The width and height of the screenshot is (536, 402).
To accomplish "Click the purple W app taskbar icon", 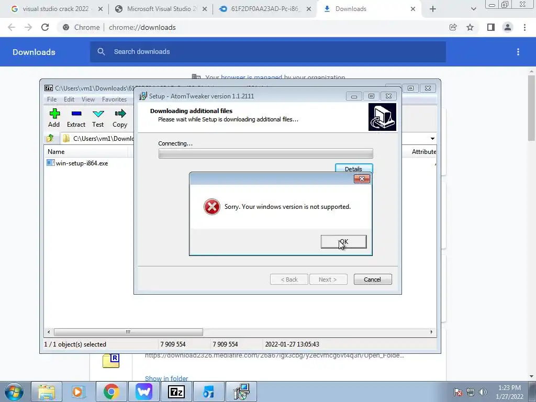I will (144, 392).
